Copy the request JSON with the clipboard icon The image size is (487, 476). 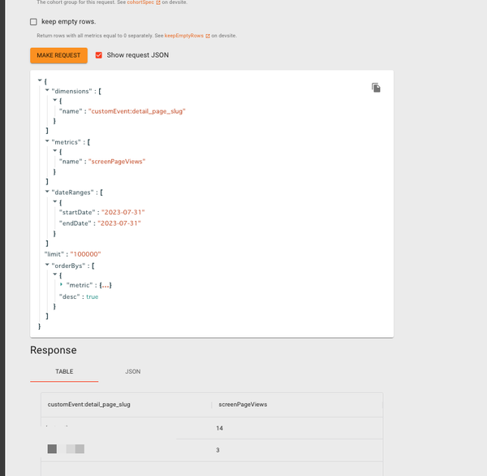[x=376, y=88]
